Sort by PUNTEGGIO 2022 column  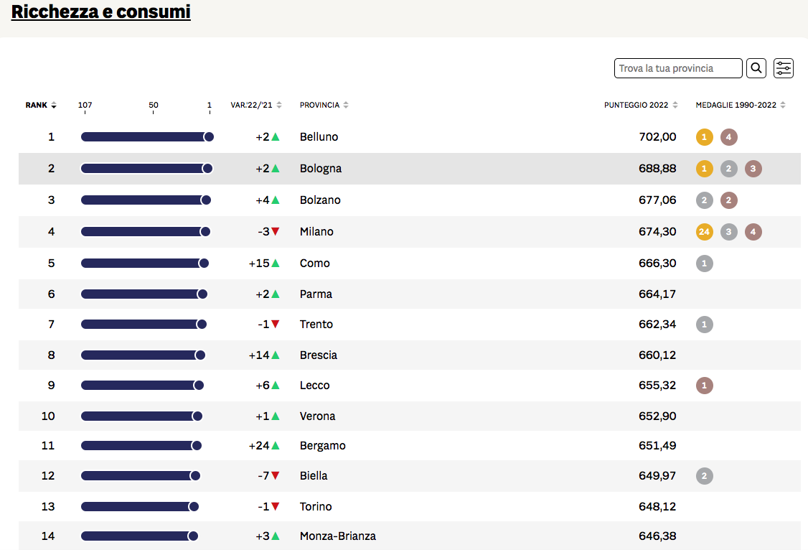coord(641,105)
